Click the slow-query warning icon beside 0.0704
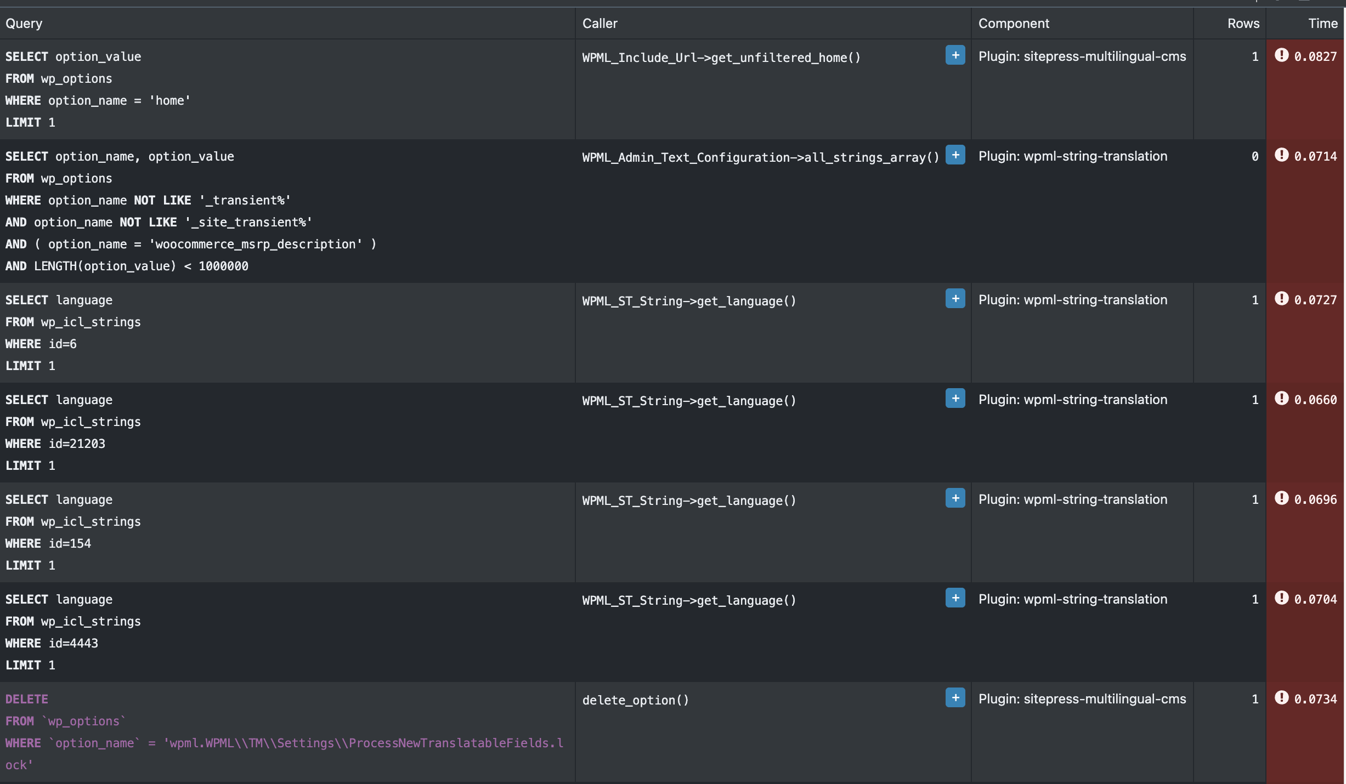This screenshot has height=784, width=1346. (1281, 598)
